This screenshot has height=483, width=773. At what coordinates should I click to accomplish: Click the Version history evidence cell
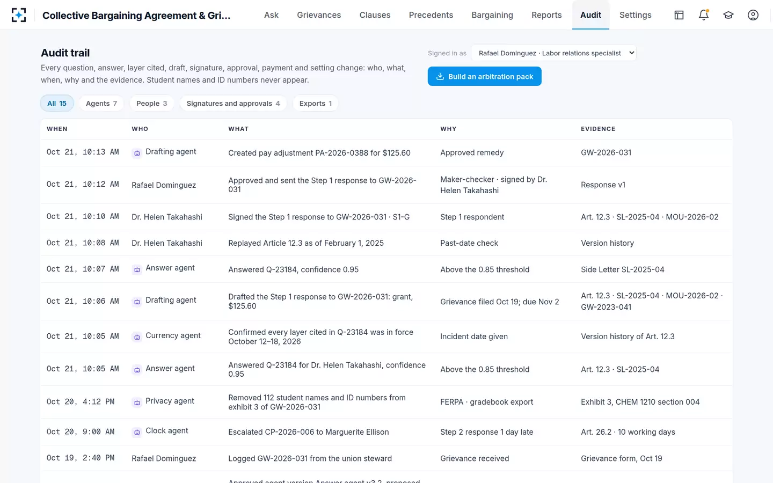tap(607, 243)
